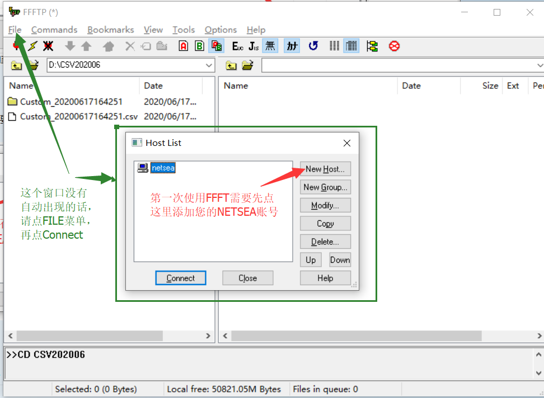Click the Copy button in Host List
Image resolution: width=544 pixels, height=398 pixels.
(x=325, y=224)
